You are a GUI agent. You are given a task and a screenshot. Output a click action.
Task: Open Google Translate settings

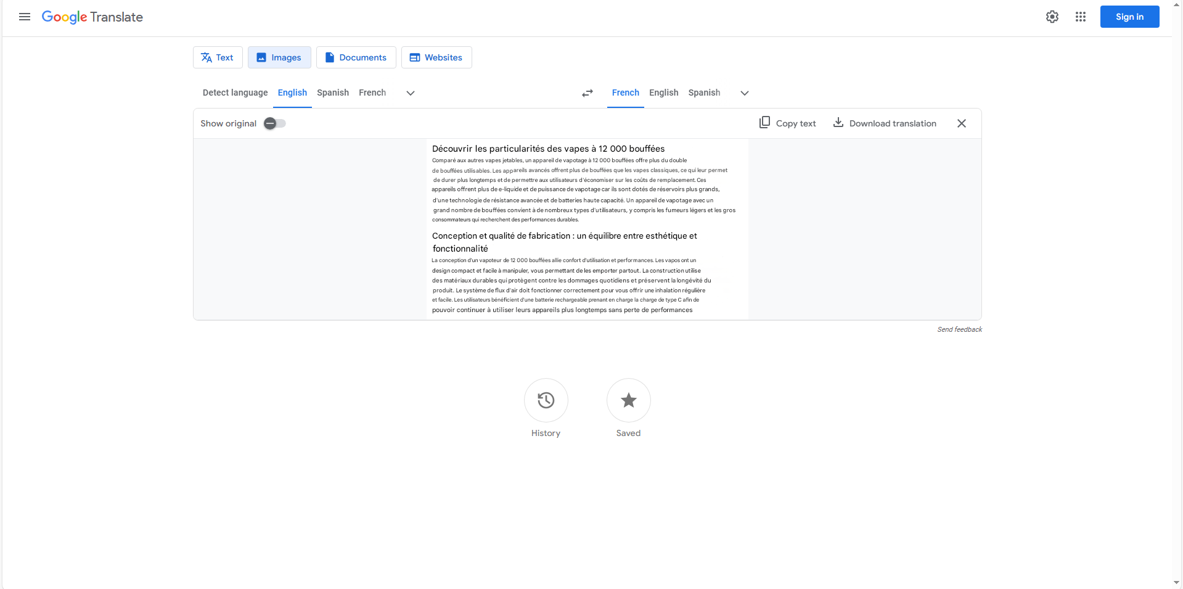[1052, 17]
